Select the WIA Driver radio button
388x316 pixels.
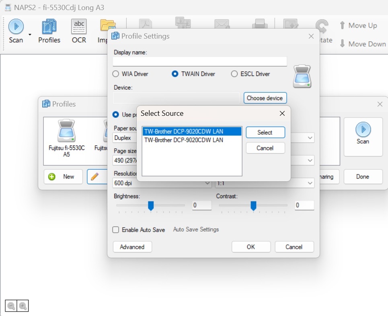(x=115, y=74)
